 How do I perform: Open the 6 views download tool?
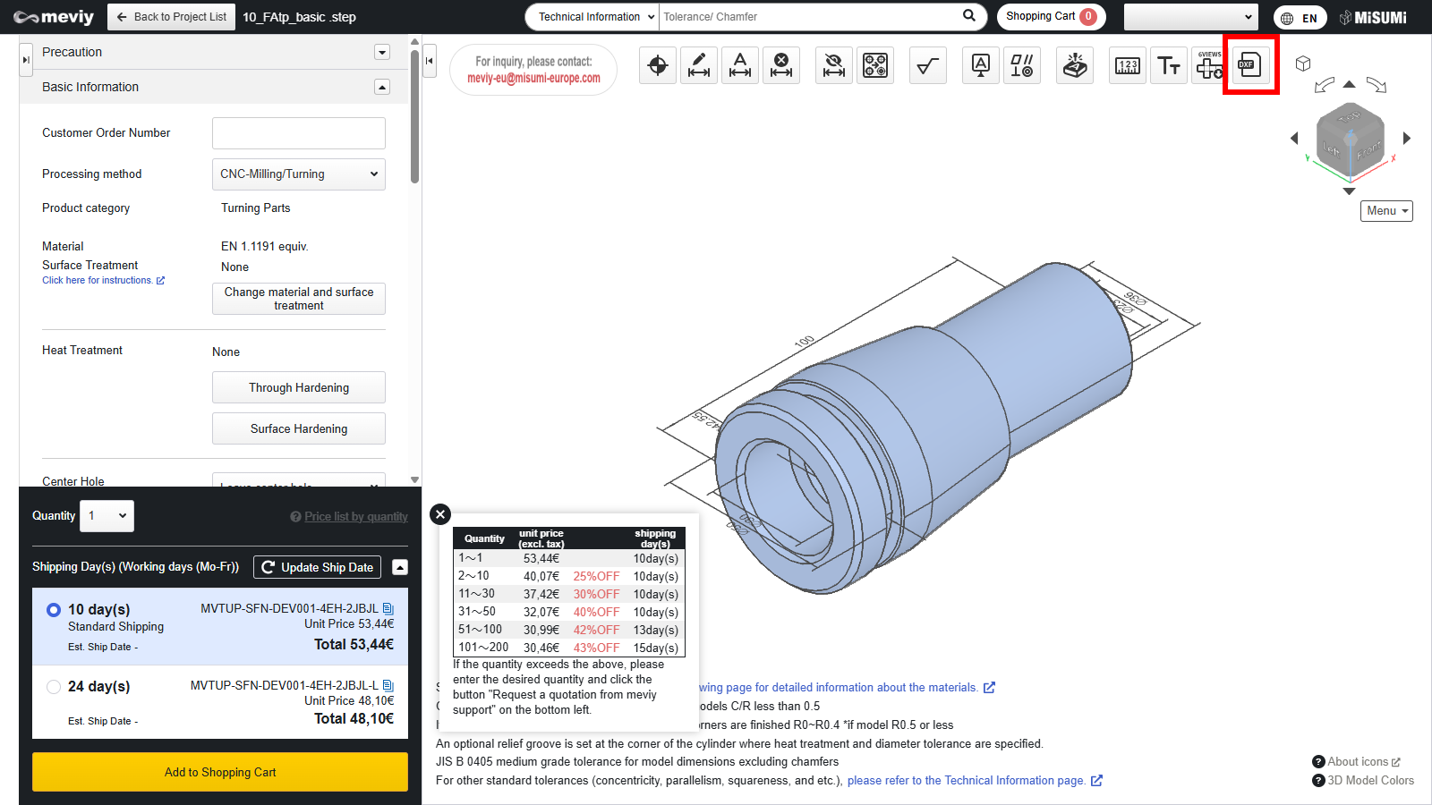tap(1210, 65)
